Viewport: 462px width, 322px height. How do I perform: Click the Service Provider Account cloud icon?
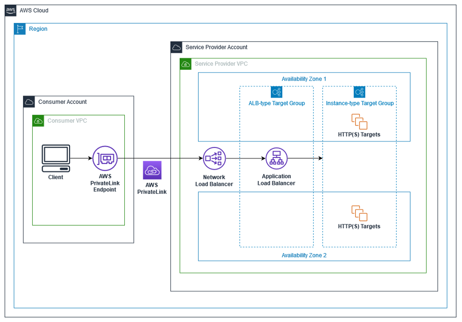tap(176, 47)
